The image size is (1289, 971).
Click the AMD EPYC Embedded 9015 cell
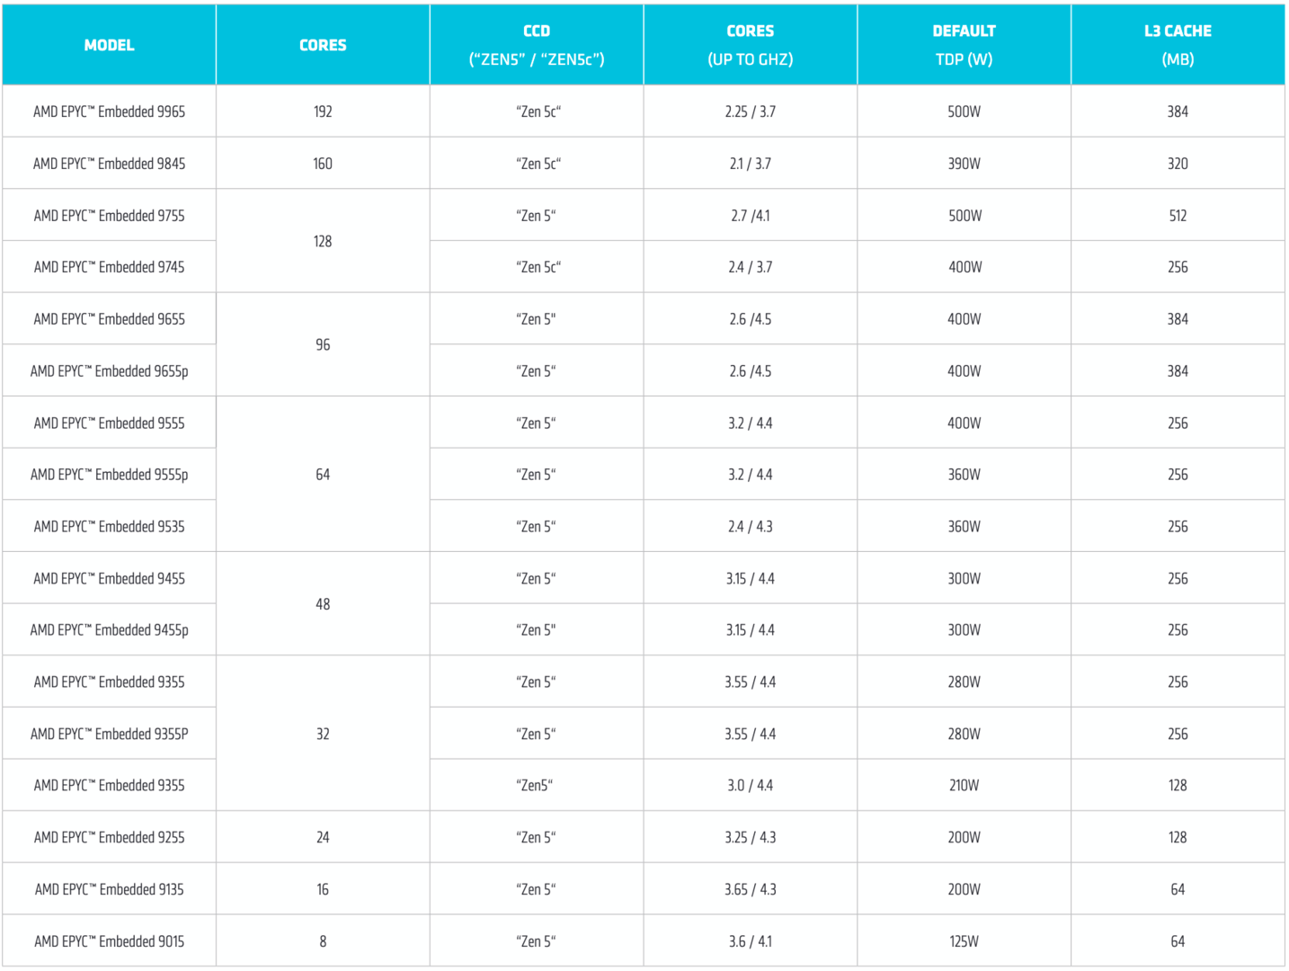(x=109, y=941)
